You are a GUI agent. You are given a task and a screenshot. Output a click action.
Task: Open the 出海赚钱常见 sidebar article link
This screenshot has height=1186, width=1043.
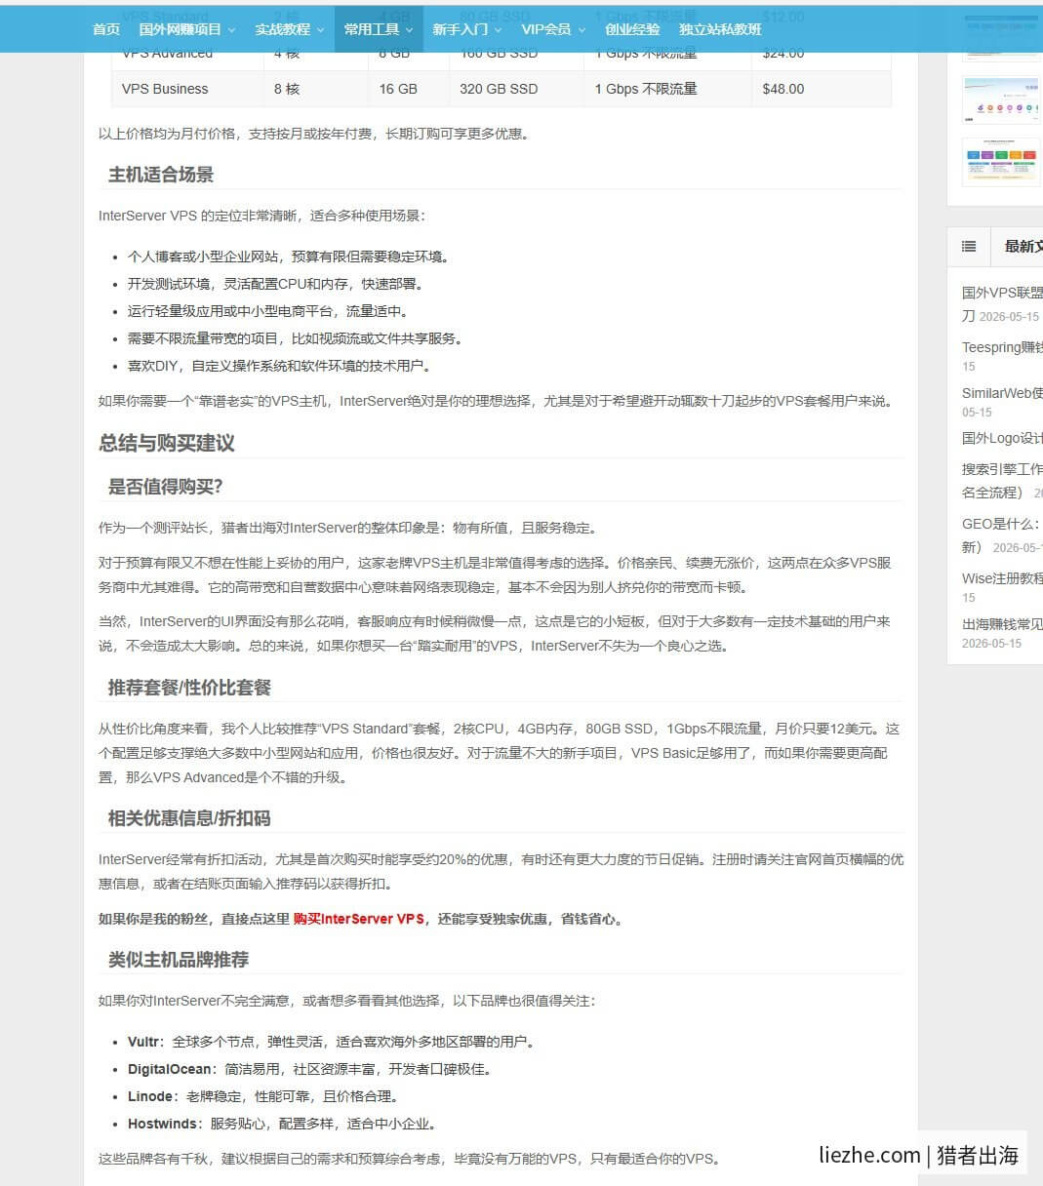(1002, 624)
